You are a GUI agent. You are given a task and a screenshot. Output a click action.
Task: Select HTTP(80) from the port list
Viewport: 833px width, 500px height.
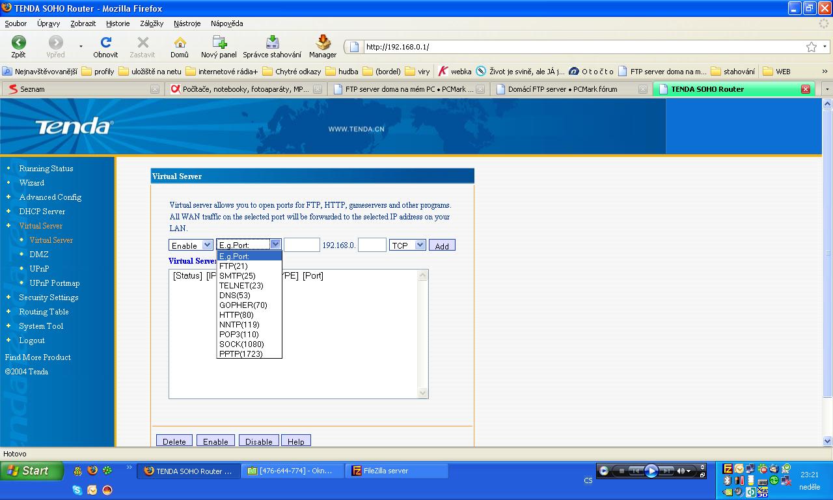249,314
